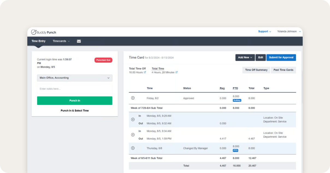
Task: Click the PTO badge on Thursday row
Action: click(235, 150)
